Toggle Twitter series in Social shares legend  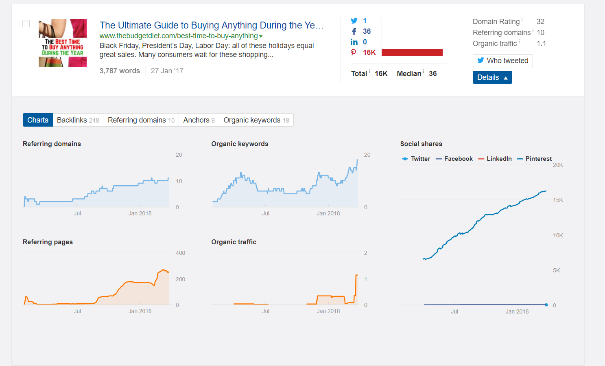[416, 159]
